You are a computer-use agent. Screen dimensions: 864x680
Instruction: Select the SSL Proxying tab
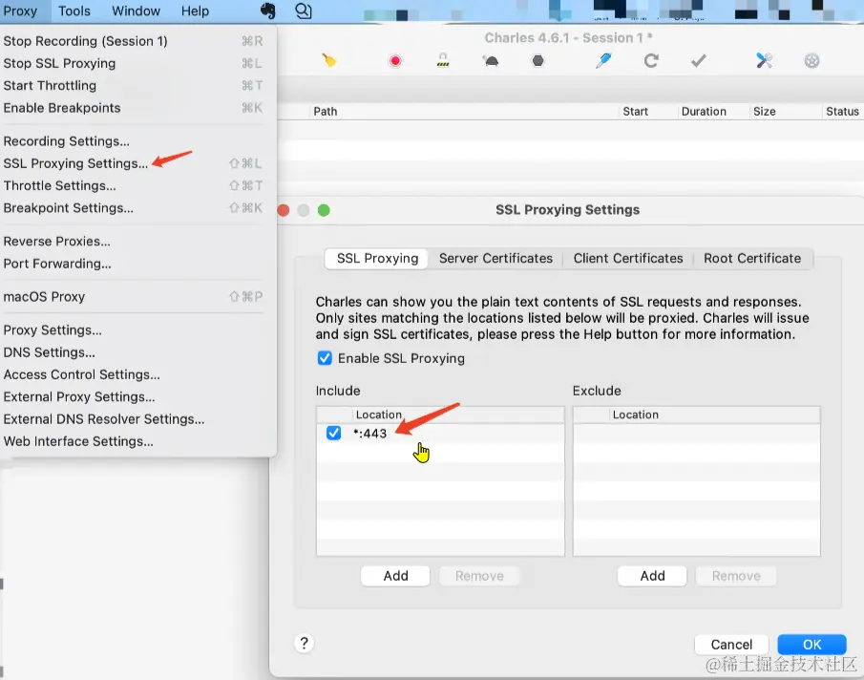click(377, 259)
